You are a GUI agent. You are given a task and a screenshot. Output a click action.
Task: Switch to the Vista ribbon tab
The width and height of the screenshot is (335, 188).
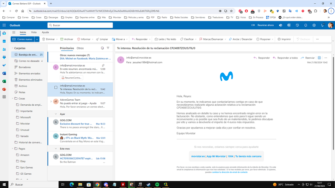[34, 32]
